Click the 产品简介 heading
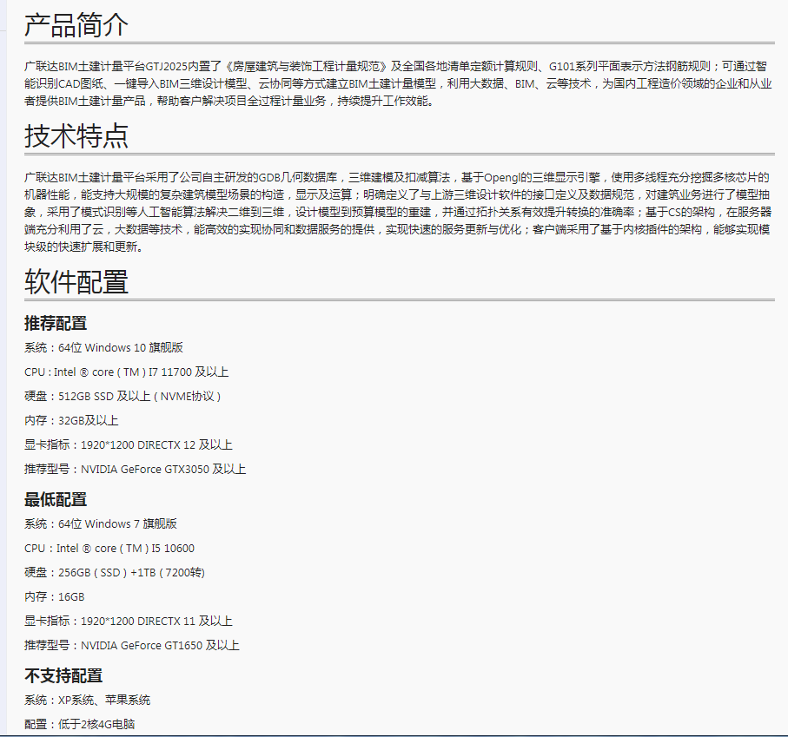The height and width of the screenshot is (737, 788). point(76,25)
